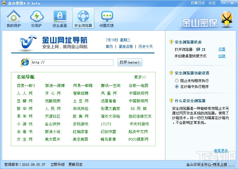Open the 天涯社区 site link
Viewport: 238px width, 169px height.
53,116
